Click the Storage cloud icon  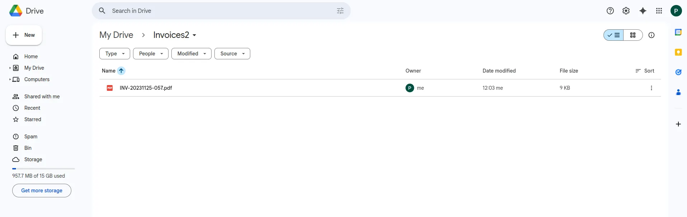[16, 159]
